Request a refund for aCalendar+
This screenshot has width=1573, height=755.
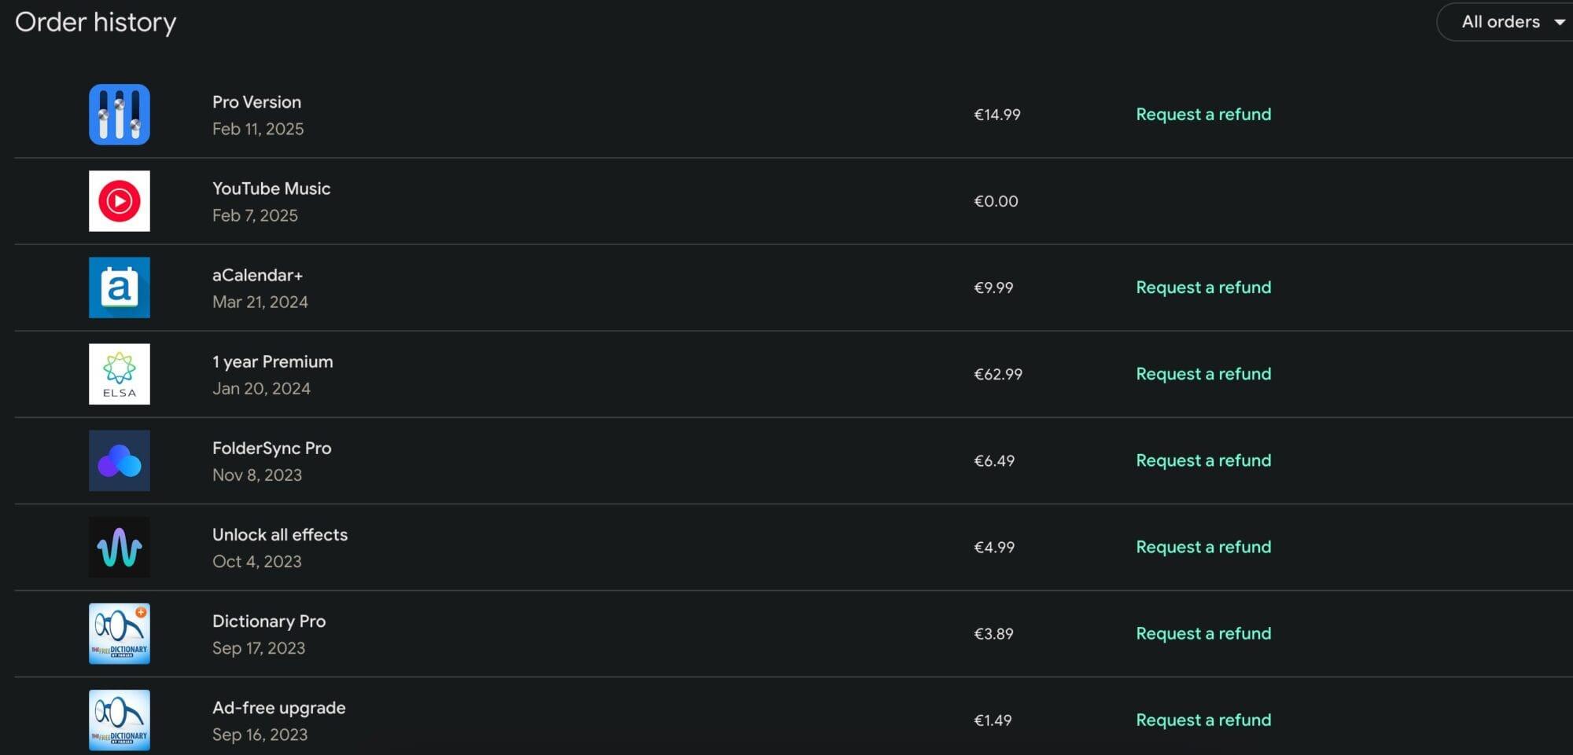tap(1203, 288)
